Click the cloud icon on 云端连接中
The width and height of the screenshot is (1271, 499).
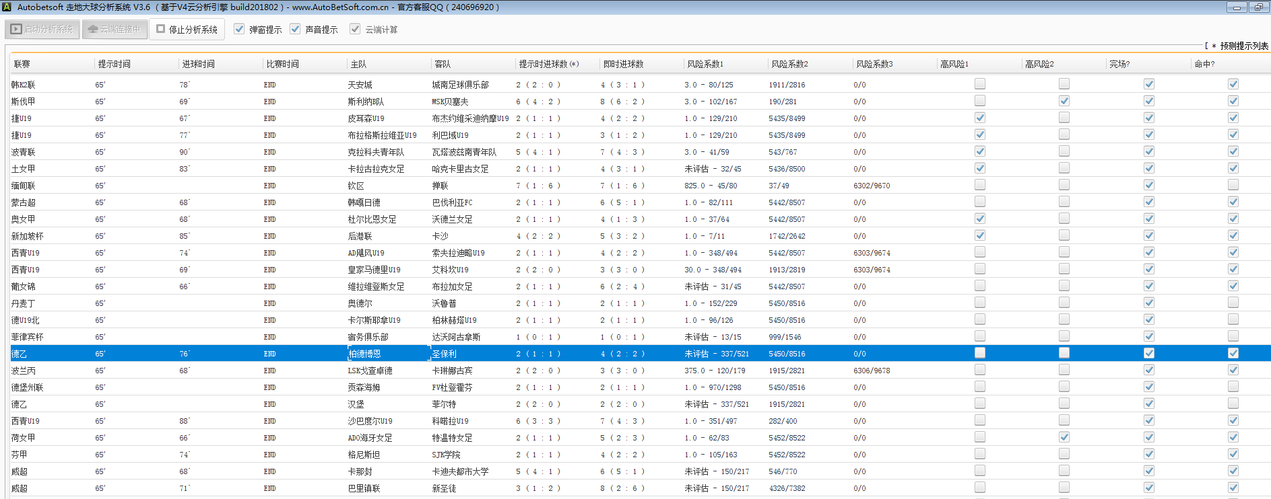(x=93, y=30)
